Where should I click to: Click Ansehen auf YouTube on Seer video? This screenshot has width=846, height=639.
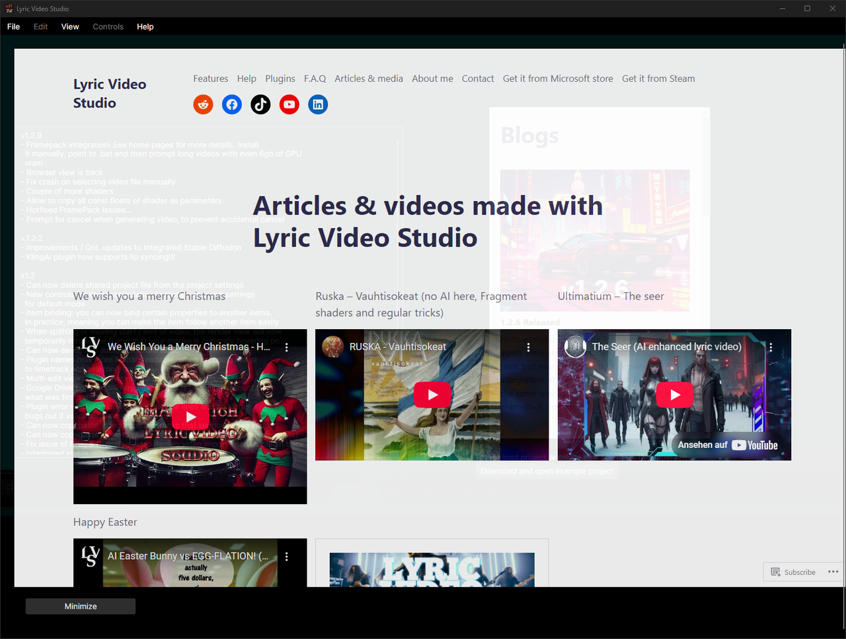coord(728,445)
